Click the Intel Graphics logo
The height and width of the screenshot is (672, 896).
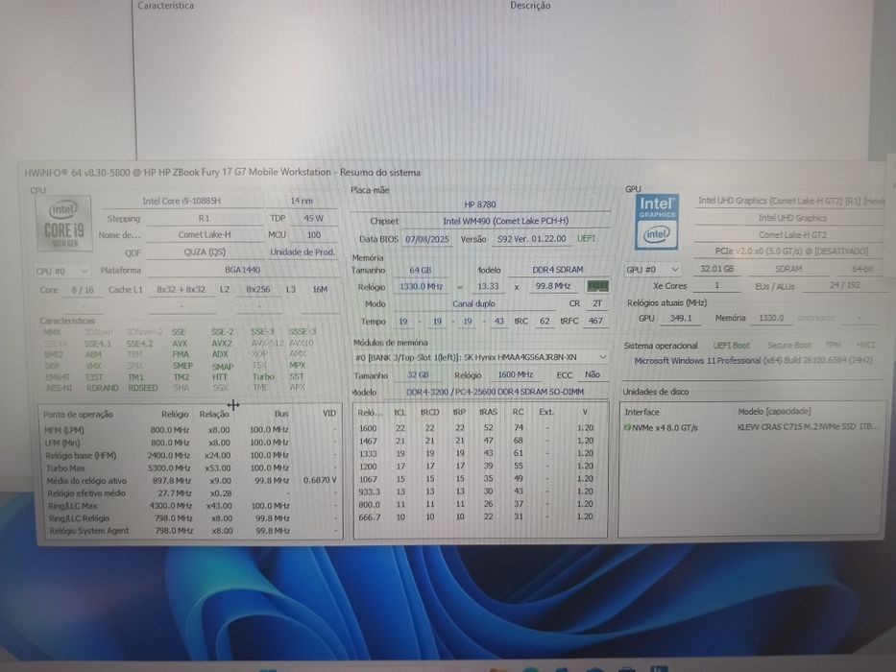657,223
